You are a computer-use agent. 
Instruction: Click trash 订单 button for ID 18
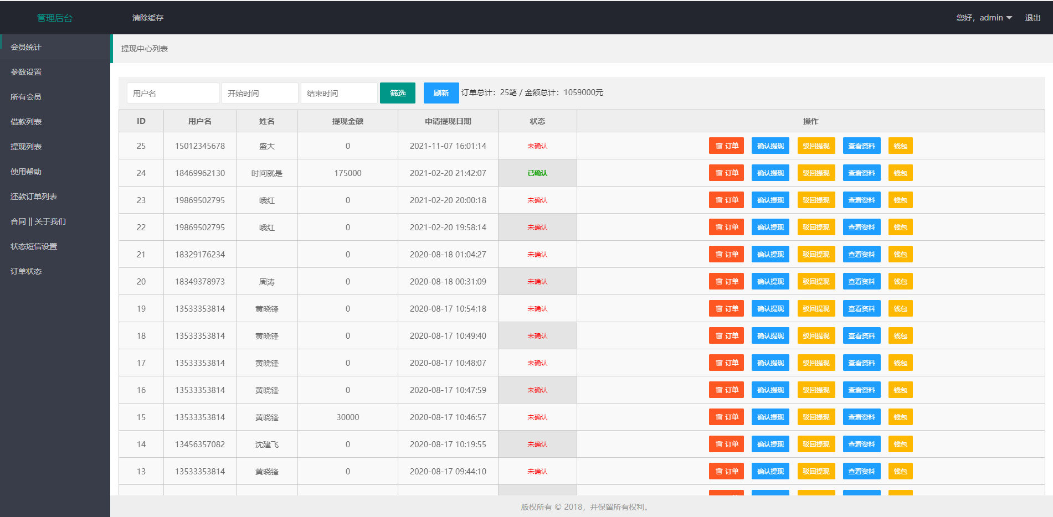726,336
